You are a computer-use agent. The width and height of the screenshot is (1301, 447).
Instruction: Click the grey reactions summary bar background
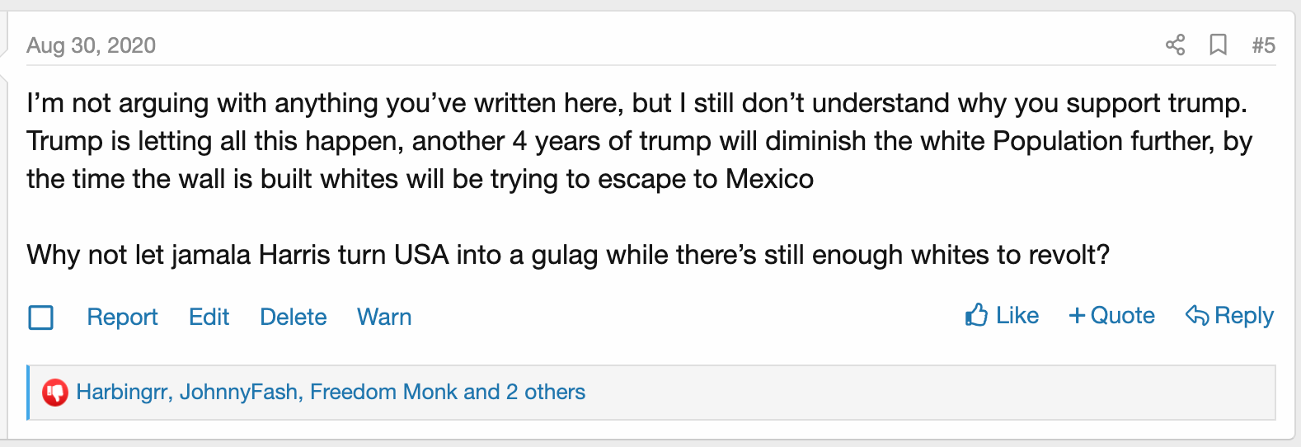coord(907,393)
